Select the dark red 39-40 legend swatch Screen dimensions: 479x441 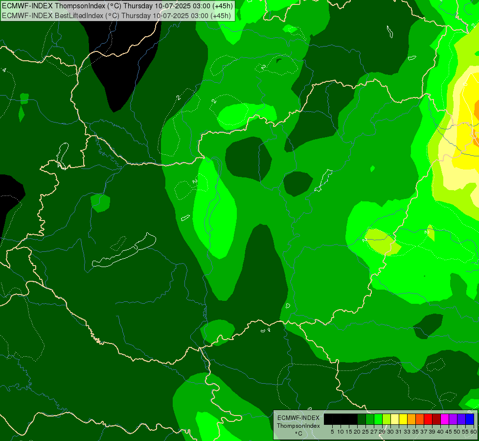tap(436, 419)
